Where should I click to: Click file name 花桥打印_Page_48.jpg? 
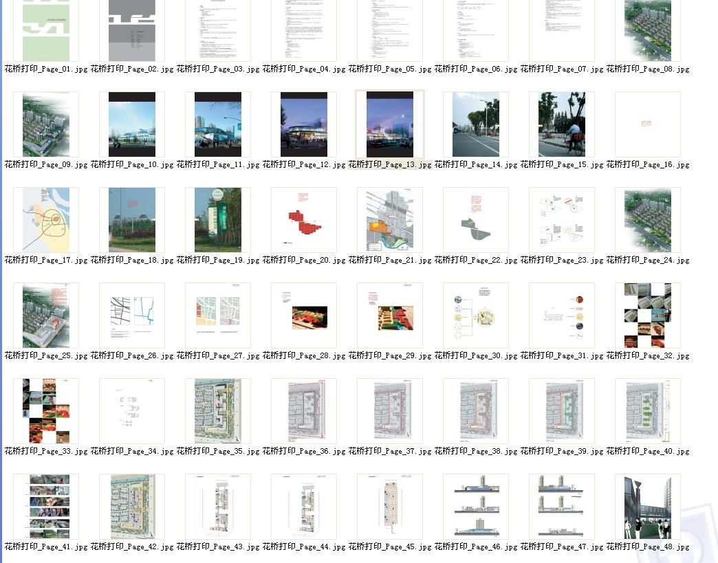coord(647,547)
